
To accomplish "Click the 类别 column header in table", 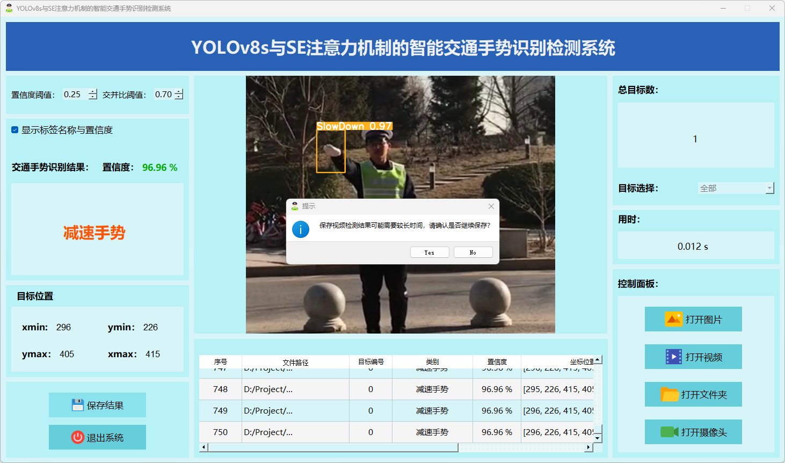I will click(432, 362).
